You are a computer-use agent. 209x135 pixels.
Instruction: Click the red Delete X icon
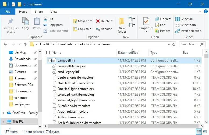point(98,21)
